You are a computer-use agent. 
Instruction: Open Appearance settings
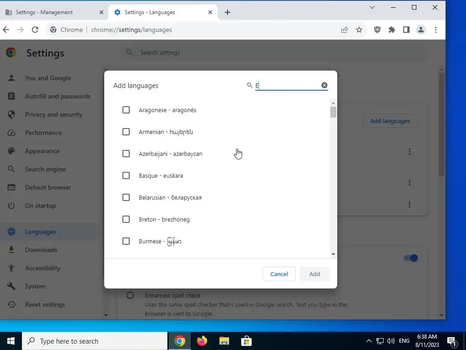pyautogui.click(x=42, y=151)
